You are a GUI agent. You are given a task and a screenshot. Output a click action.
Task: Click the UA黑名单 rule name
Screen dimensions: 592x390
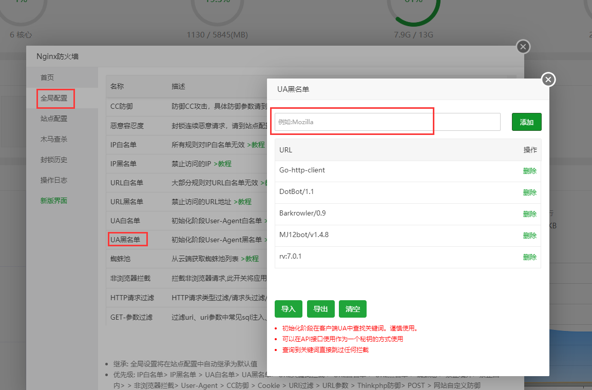pos(125,240)
